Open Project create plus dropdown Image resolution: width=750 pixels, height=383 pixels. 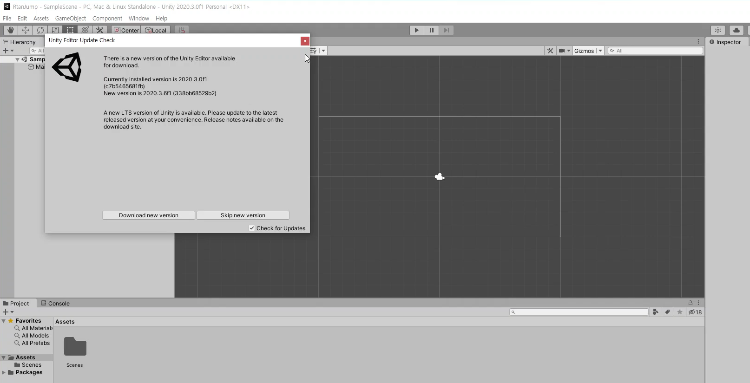[x=8, y=312]
